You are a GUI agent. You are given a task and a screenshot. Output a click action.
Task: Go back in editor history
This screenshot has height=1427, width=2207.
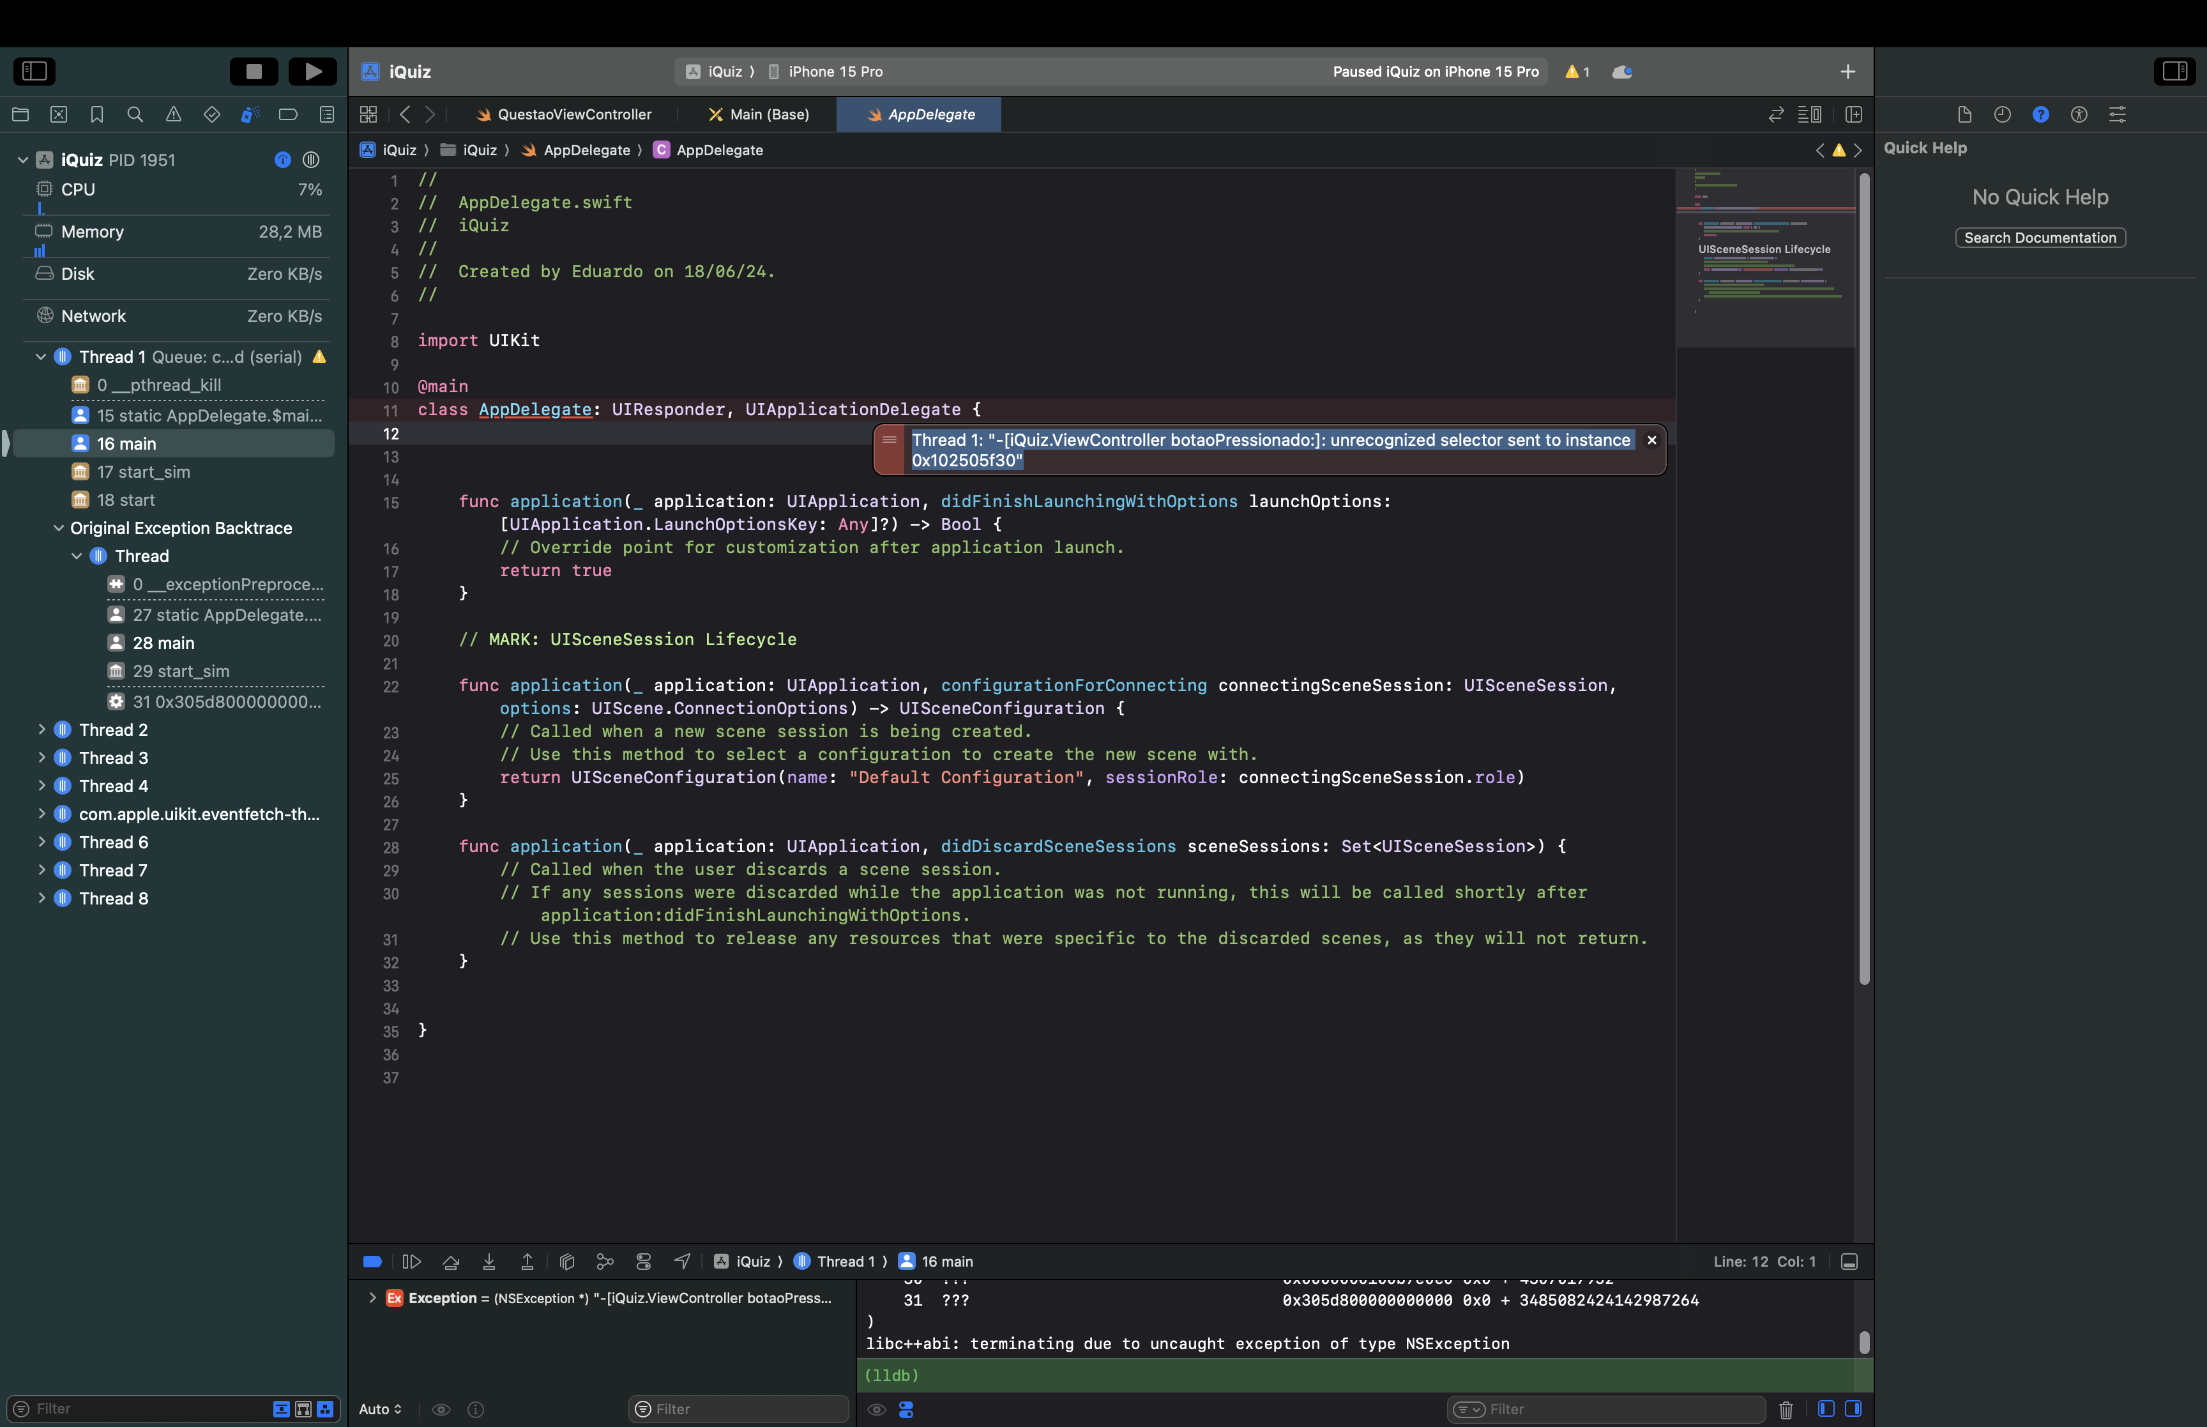(x=405, y=114)
